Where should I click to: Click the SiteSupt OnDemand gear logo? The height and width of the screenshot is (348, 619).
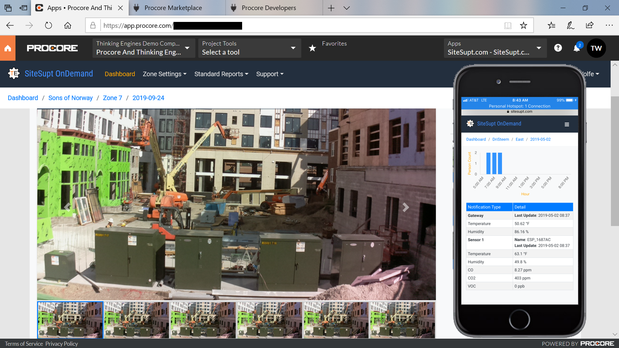click(14, 73)
